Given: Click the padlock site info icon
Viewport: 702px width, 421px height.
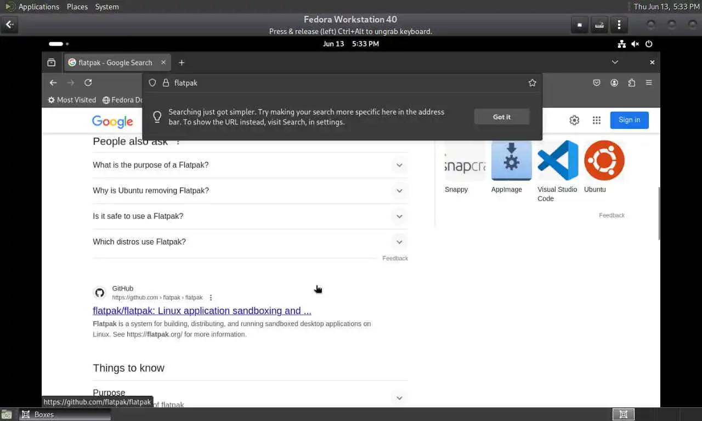Looking at the screenshot, I should (165, 83).
